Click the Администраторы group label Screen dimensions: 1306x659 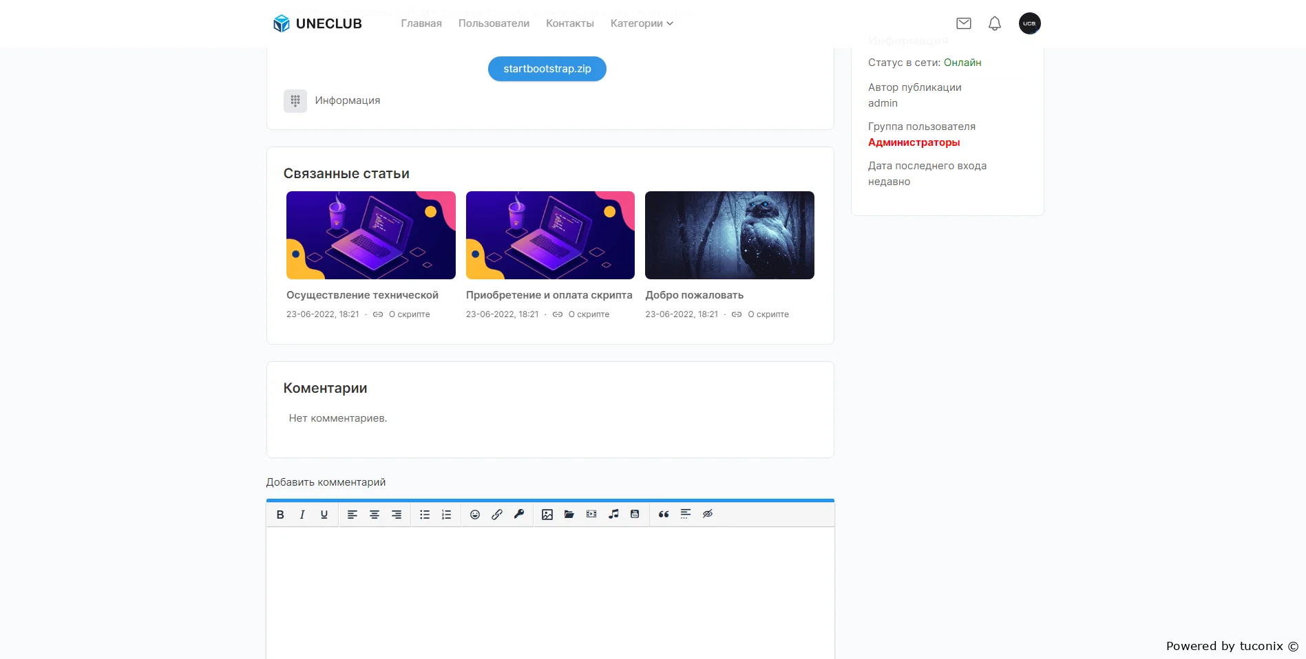914,142
